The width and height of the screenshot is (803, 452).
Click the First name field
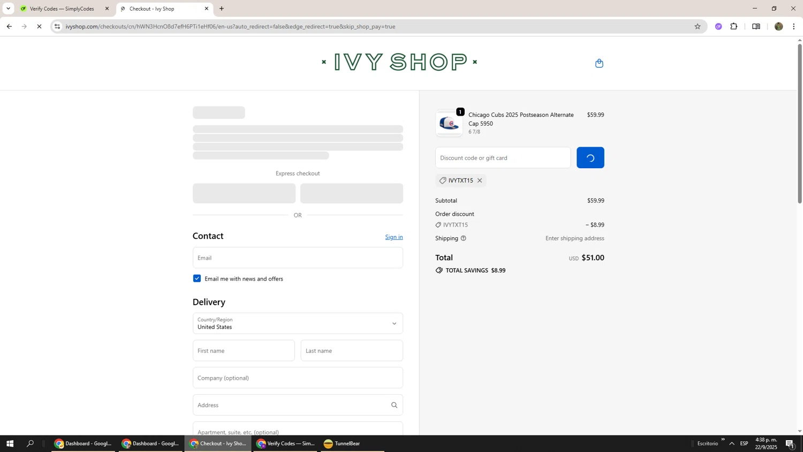[x=244, y=351]
